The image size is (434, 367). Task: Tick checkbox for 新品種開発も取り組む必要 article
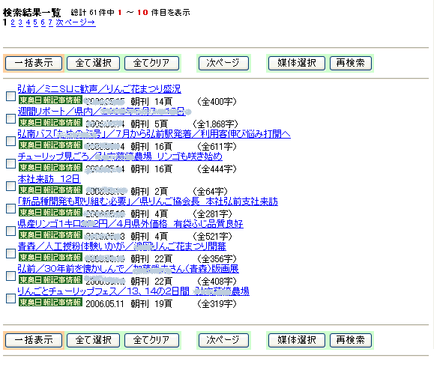pyautogui.click(x=10, y=208)
